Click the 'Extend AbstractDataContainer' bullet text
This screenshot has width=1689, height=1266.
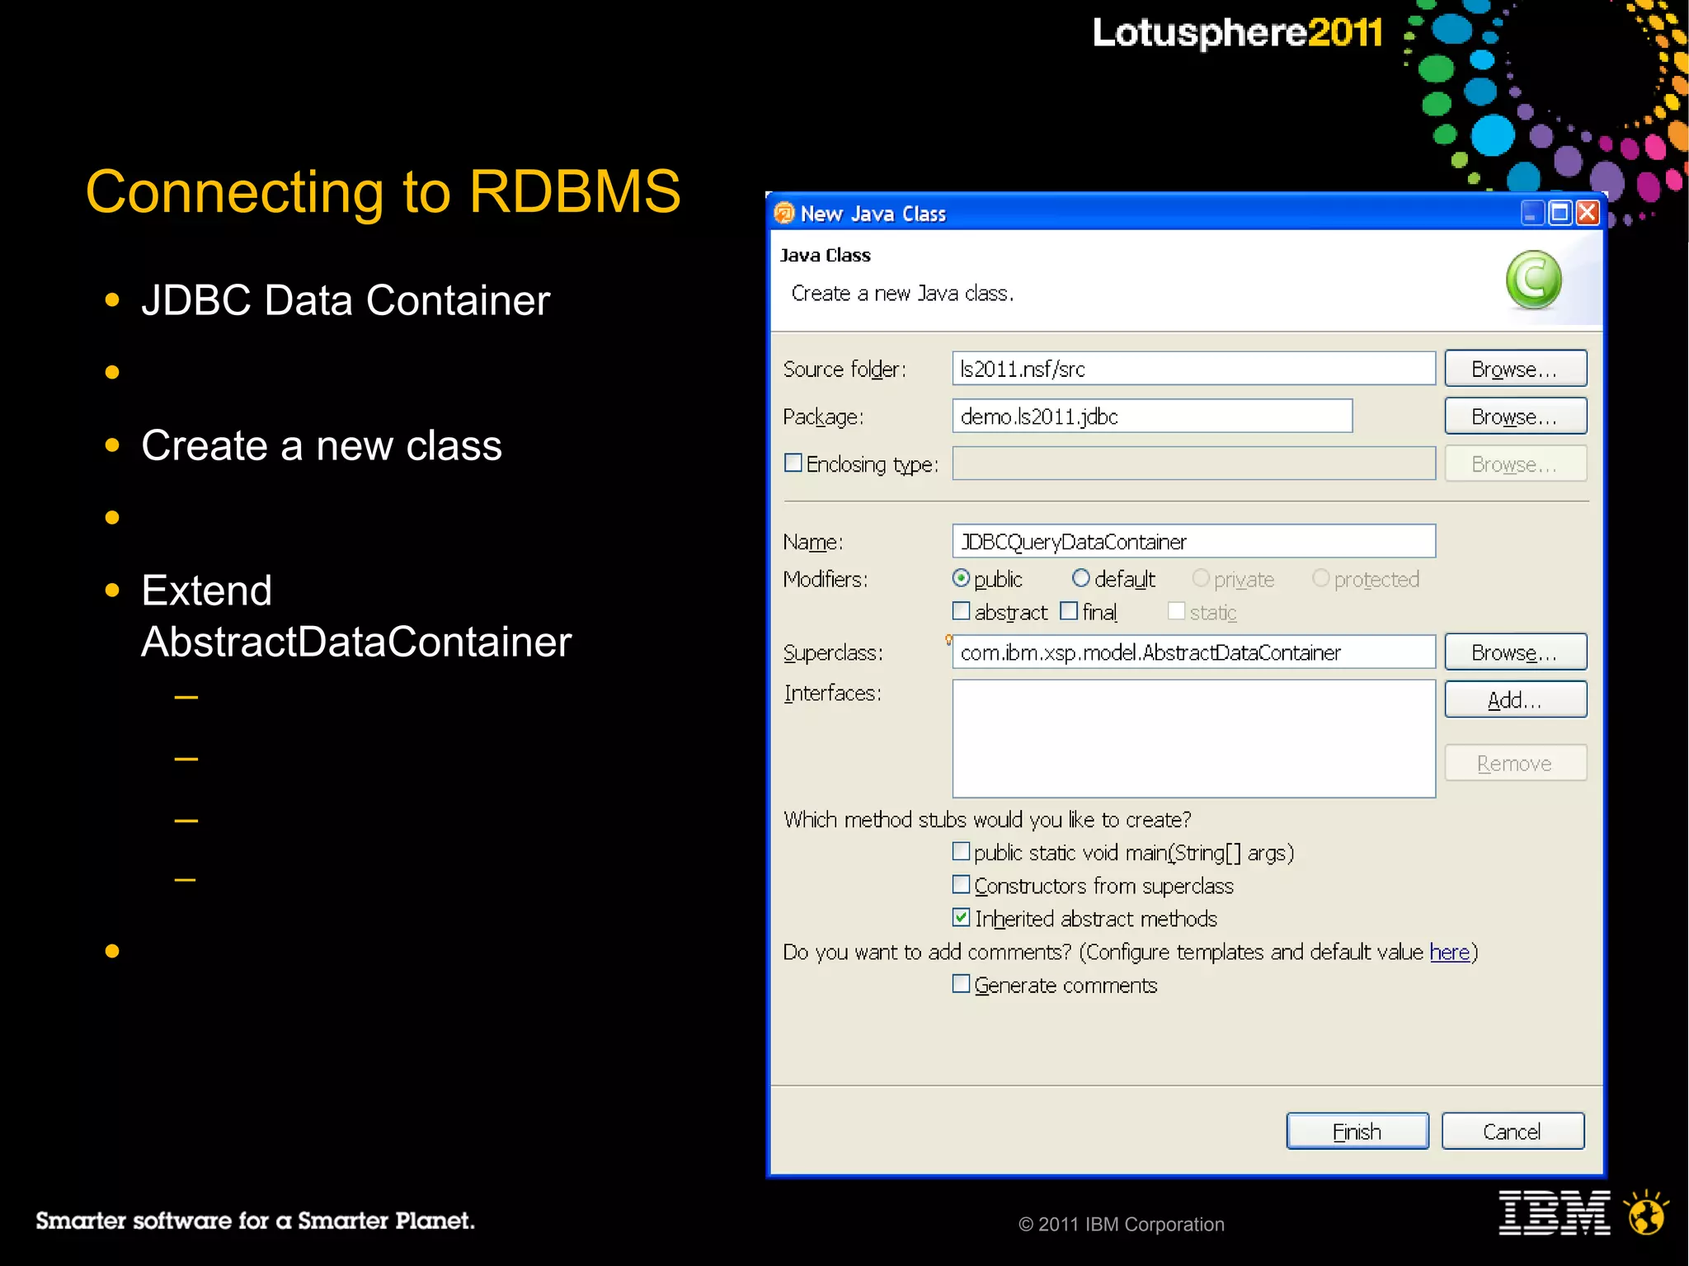pos(356,616)
